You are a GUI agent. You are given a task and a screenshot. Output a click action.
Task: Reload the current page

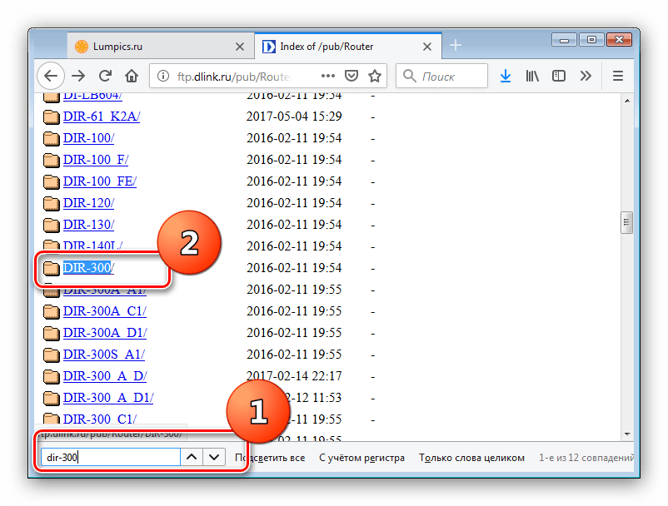point(105,76)
